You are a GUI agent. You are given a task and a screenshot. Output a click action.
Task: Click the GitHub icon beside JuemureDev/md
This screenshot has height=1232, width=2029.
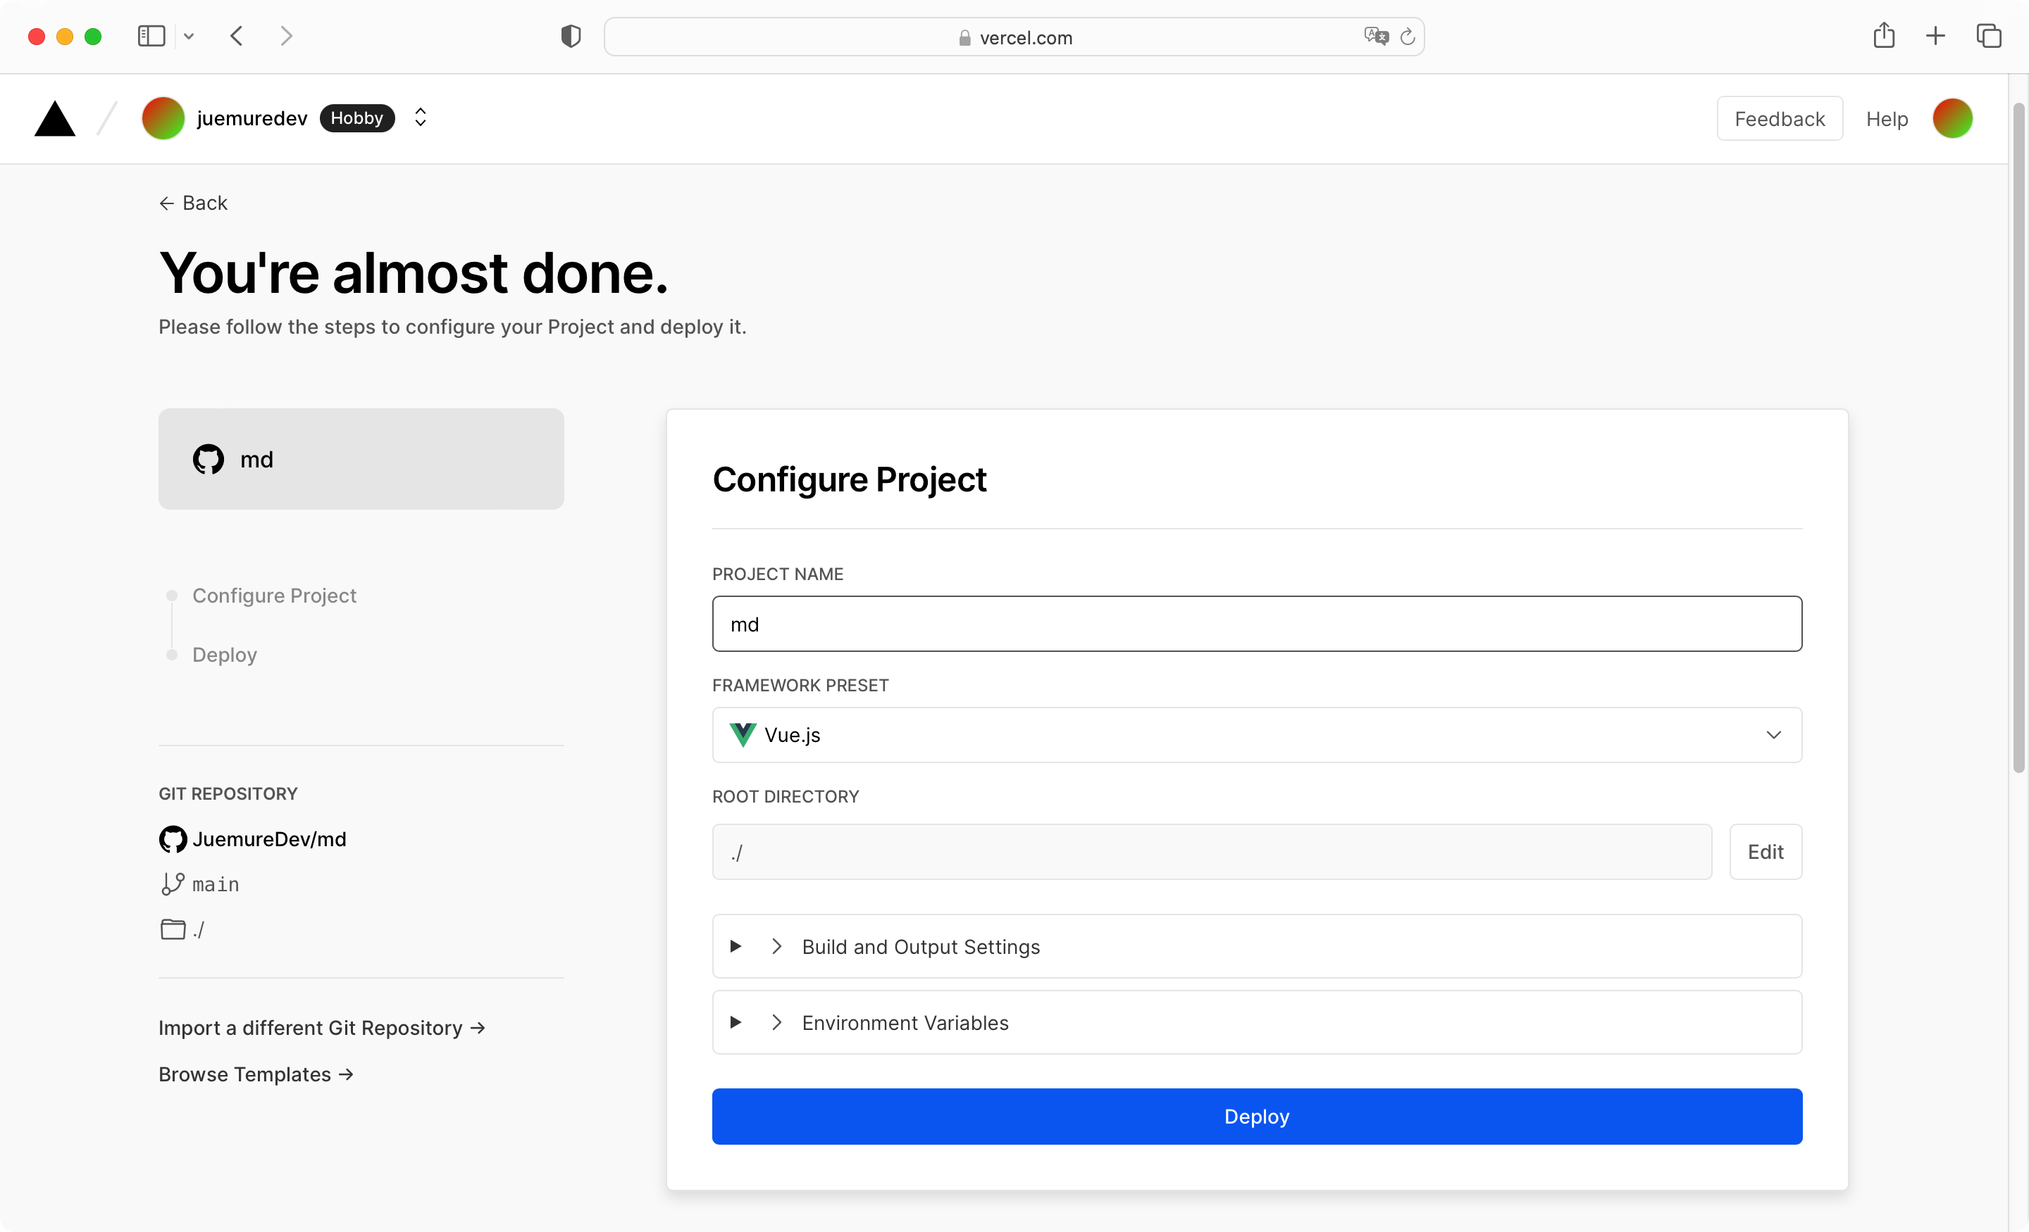(172, 838)
